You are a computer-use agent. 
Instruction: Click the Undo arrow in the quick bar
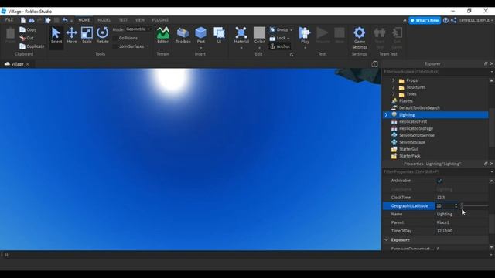click(x=65, y=20)
